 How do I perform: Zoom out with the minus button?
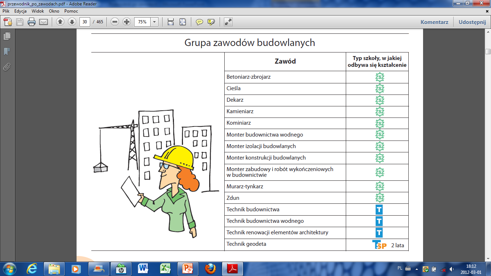(115, 22)
